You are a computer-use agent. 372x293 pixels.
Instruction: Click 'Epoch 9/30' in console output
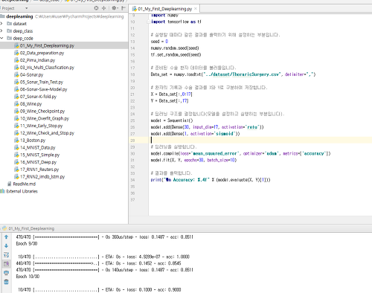coord(27,244)
